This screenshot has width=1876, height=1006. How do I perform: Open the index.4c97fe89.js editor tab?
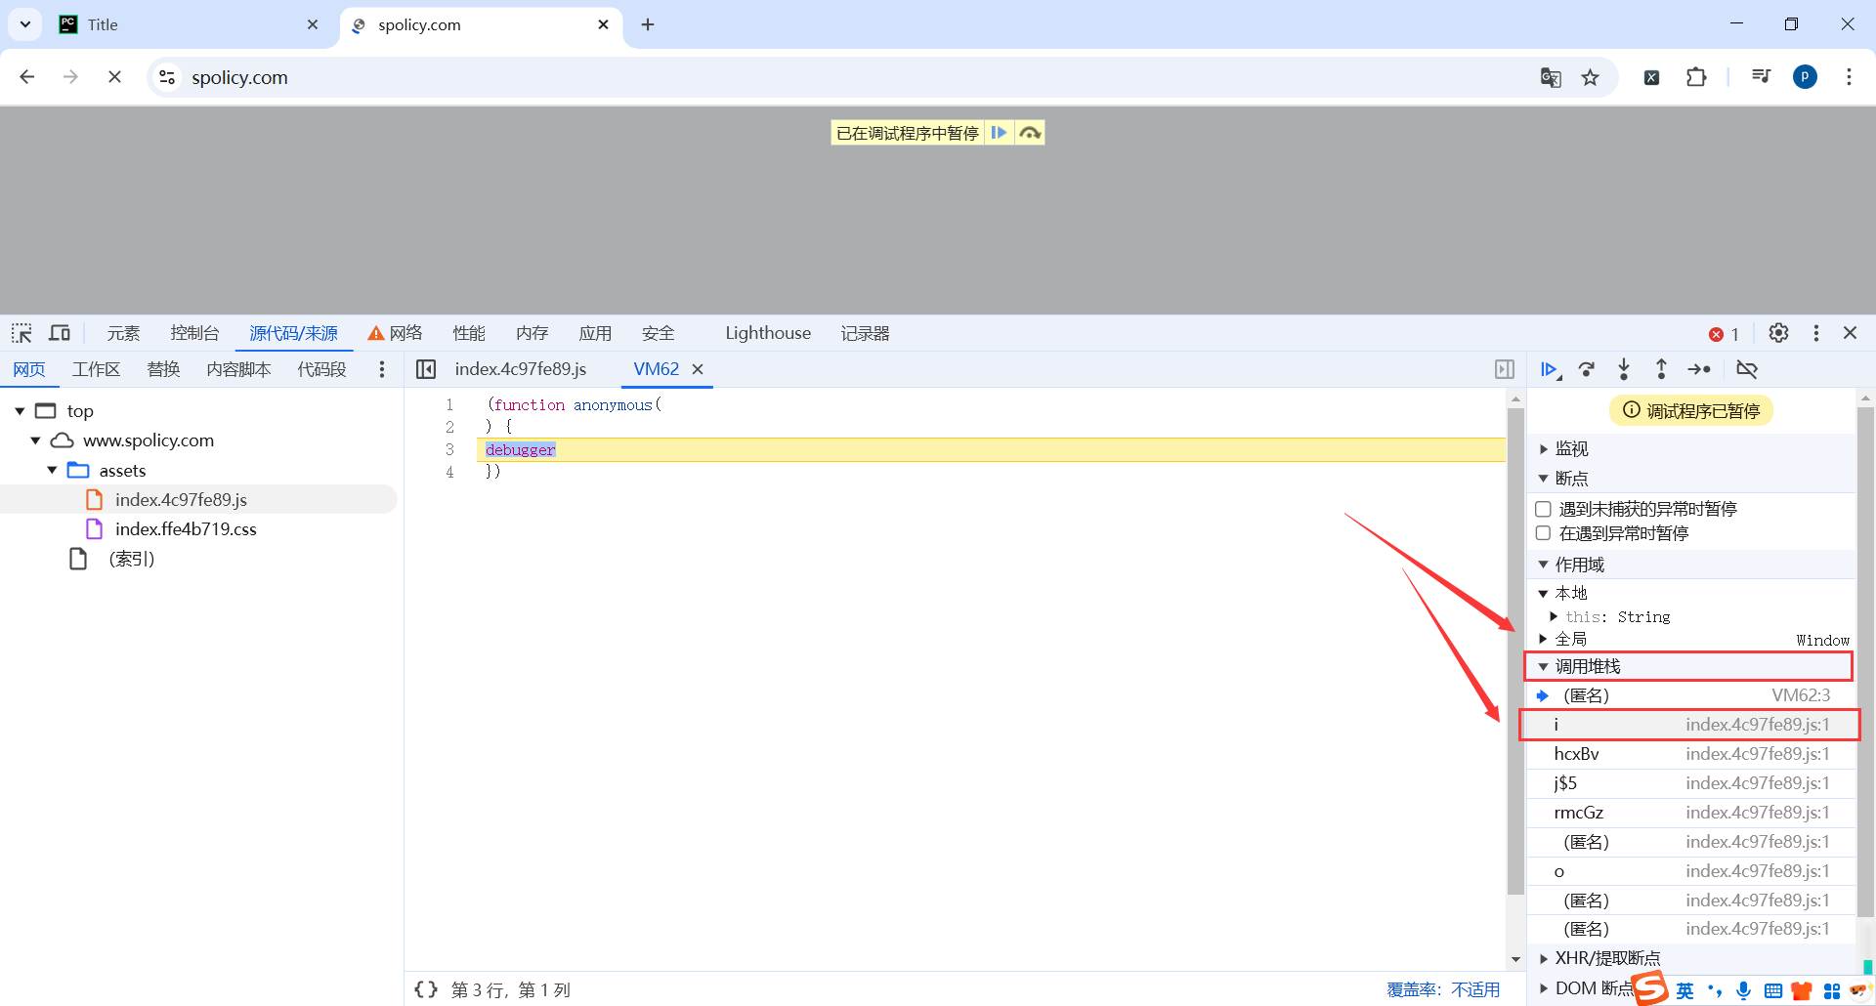(521, 369)
